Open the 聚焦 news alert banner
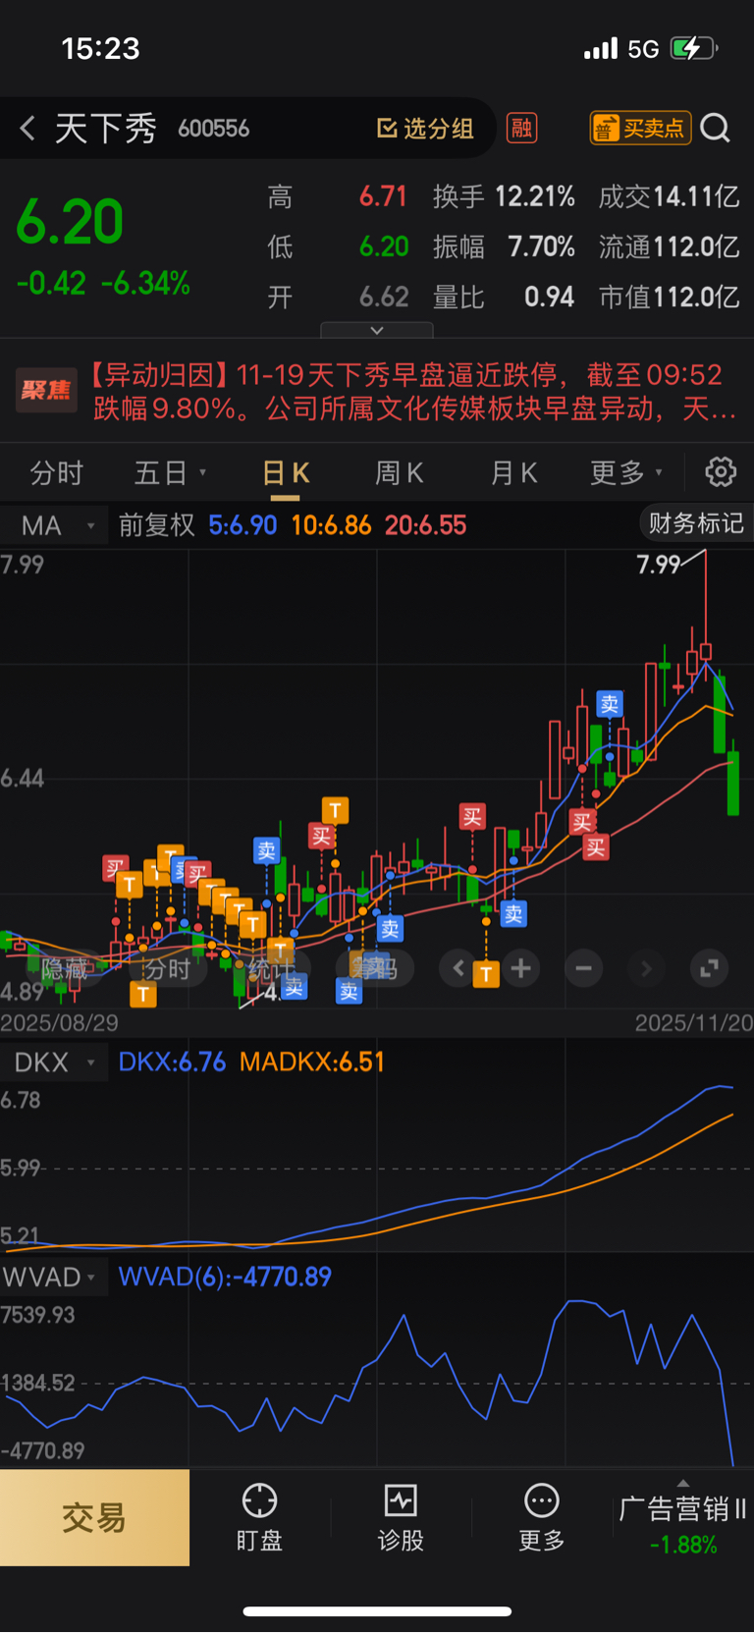754x1633 pixels. (x=377, y=391)
